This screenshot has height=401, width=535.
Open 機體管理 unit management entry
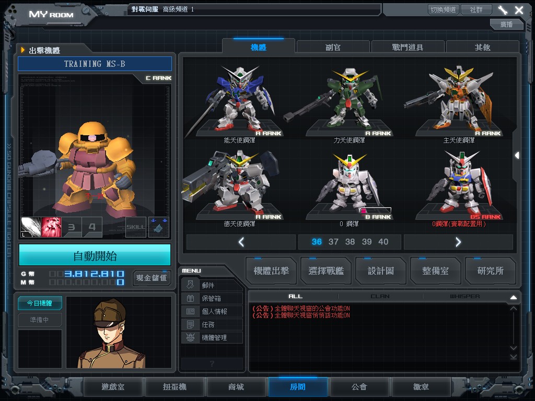tap(212, 338)
